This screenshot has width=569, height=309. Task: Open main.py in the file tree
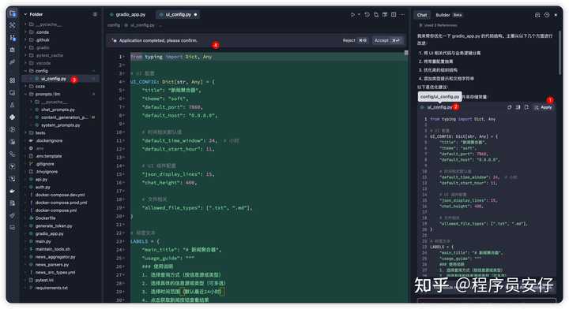(x=43, y=241)
